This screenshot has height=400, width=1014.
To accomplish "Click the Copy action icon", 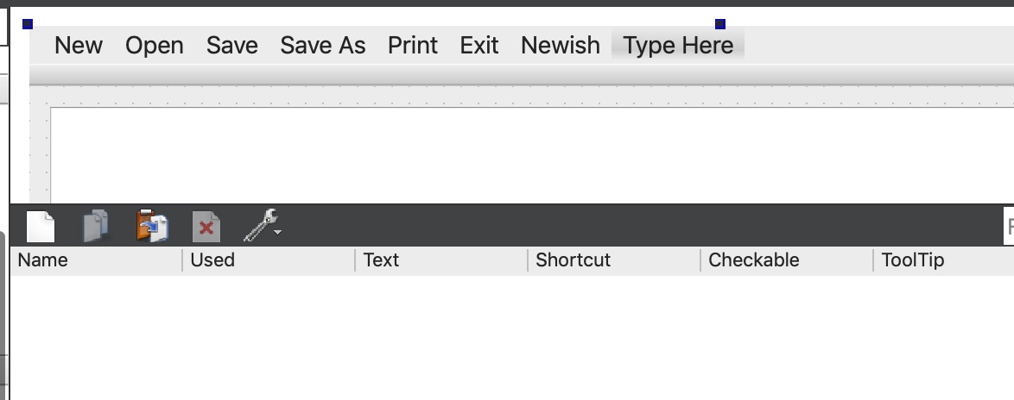I will click(x=96, y=227).
